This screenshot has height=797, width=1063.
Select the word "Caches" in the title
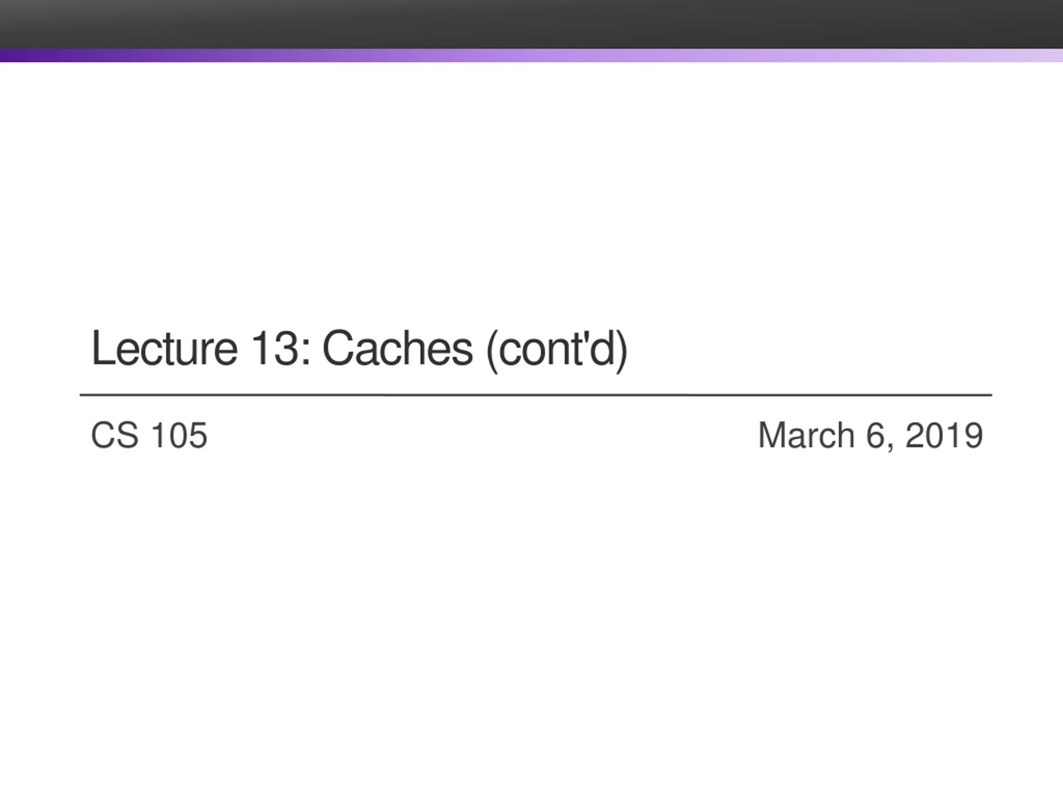(397, 348)
